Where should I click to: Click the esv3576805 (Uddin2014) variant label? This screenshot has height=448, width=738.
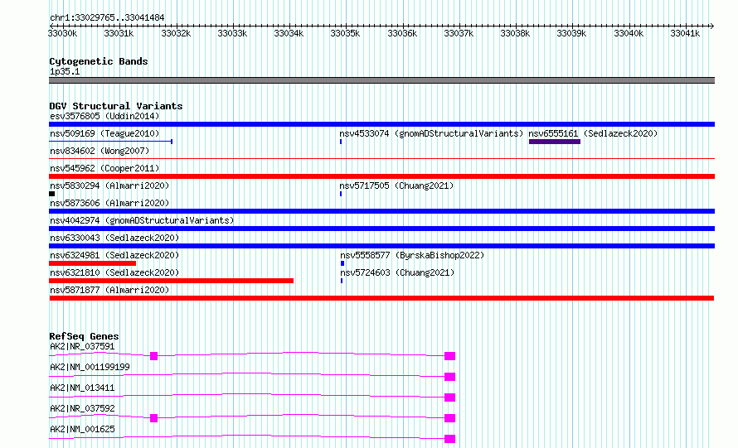coord(104,116)
